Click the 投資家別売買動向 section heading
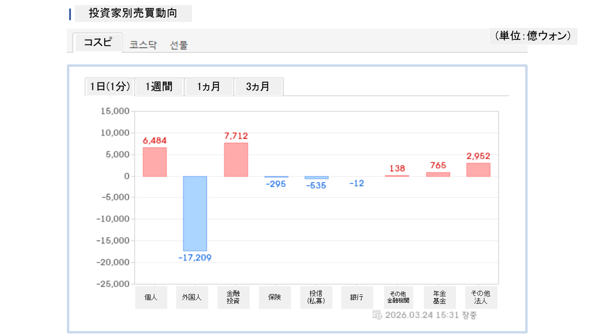Screen dimensions: 595x335 coord(133,13)
